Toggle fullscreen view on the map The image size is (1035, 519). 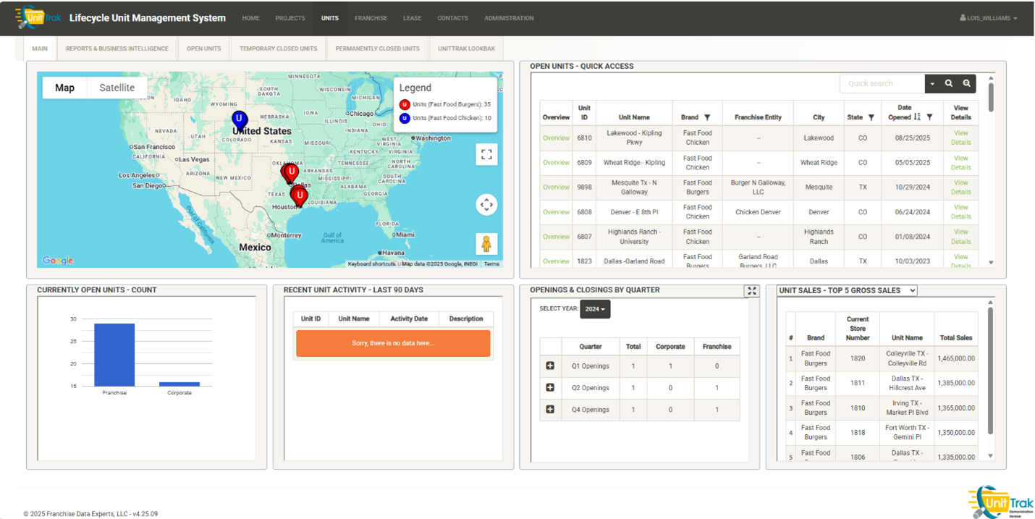486,154
